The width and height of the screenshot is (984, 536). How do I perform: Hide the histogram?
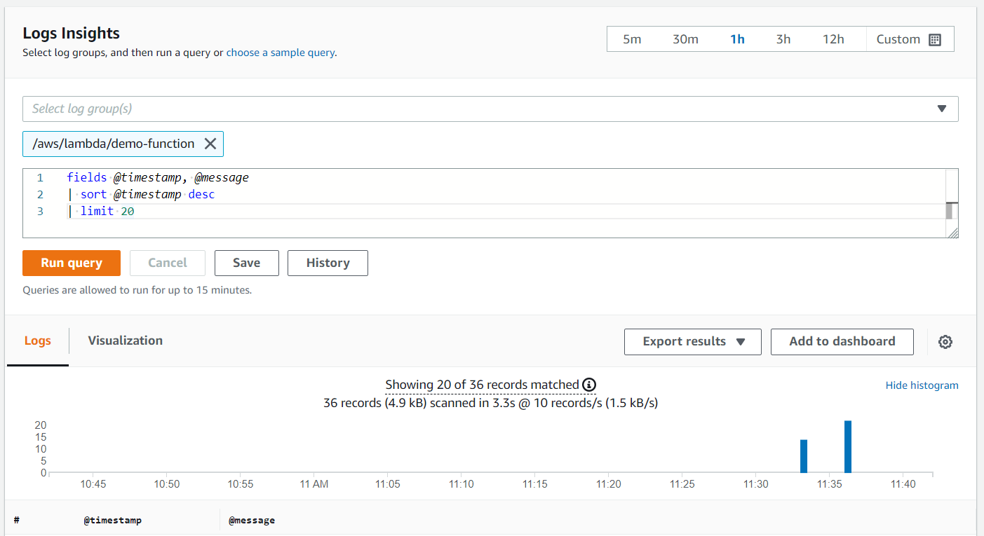coord(922,385)
